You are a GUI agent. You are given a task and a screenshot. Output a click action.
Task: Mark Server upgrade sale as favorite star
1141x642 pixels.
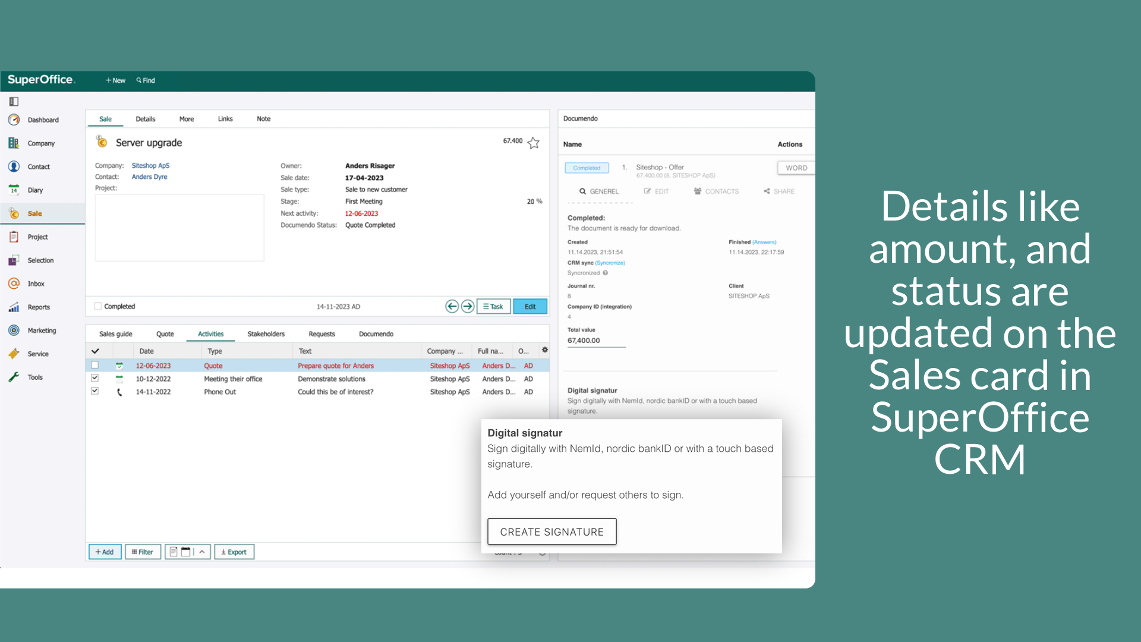click(534, 143)
